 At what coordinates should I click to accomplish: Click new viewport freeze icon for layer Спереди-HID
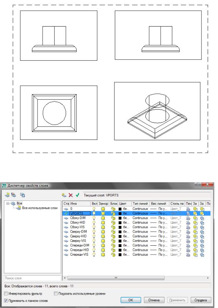pos(202,250)
